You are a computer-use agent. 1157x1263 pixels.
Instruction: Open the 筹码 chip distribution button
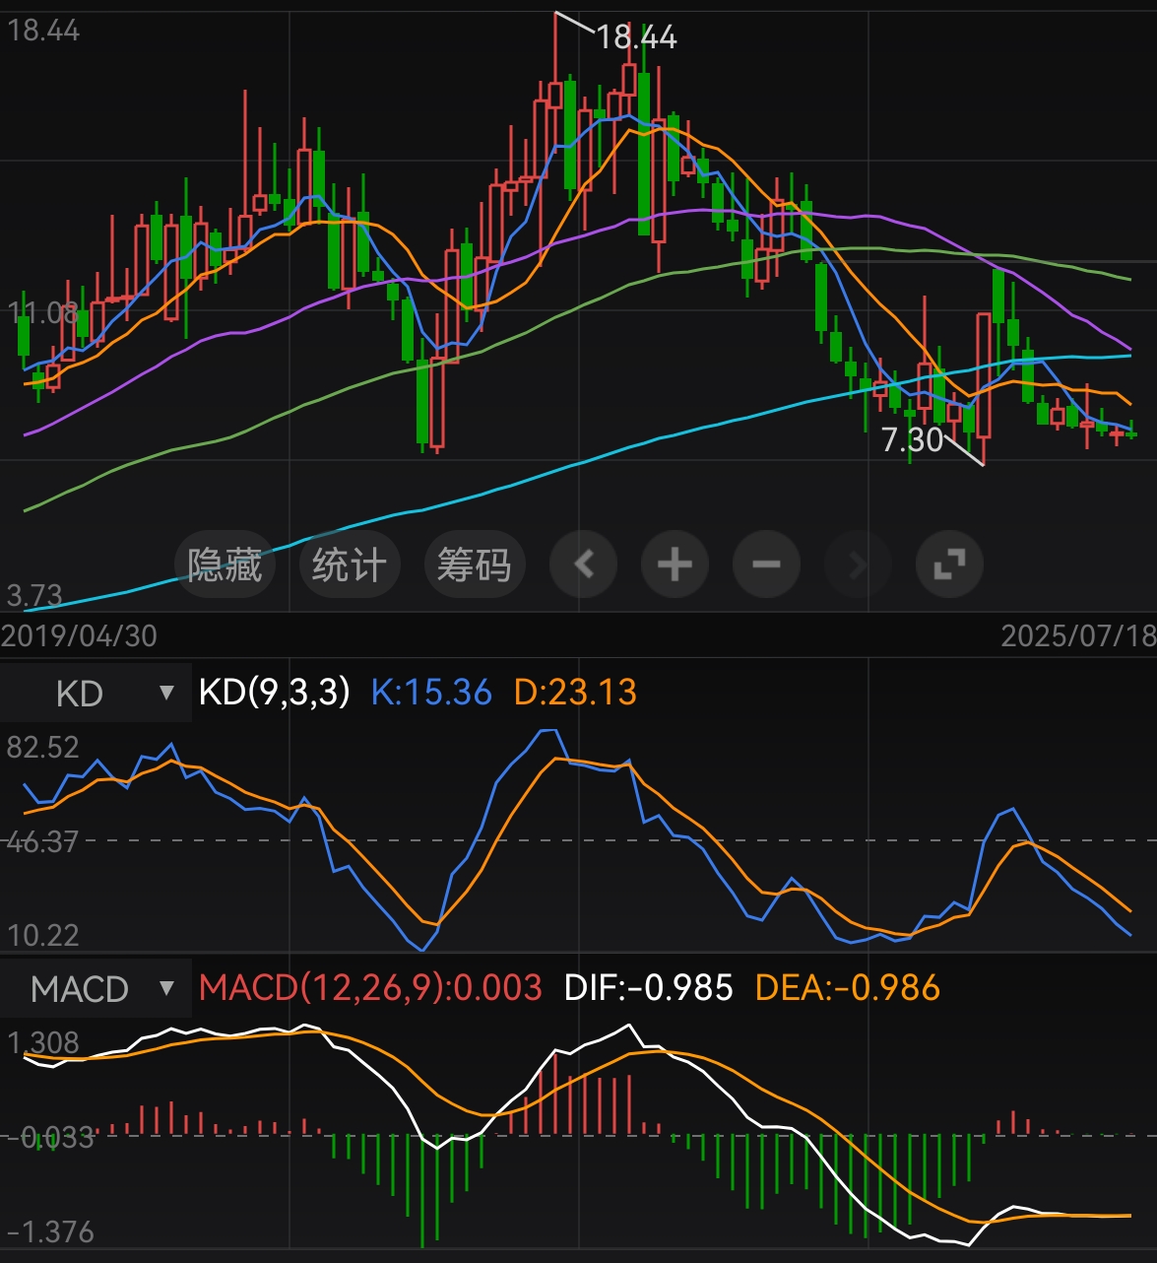(474, 565)
